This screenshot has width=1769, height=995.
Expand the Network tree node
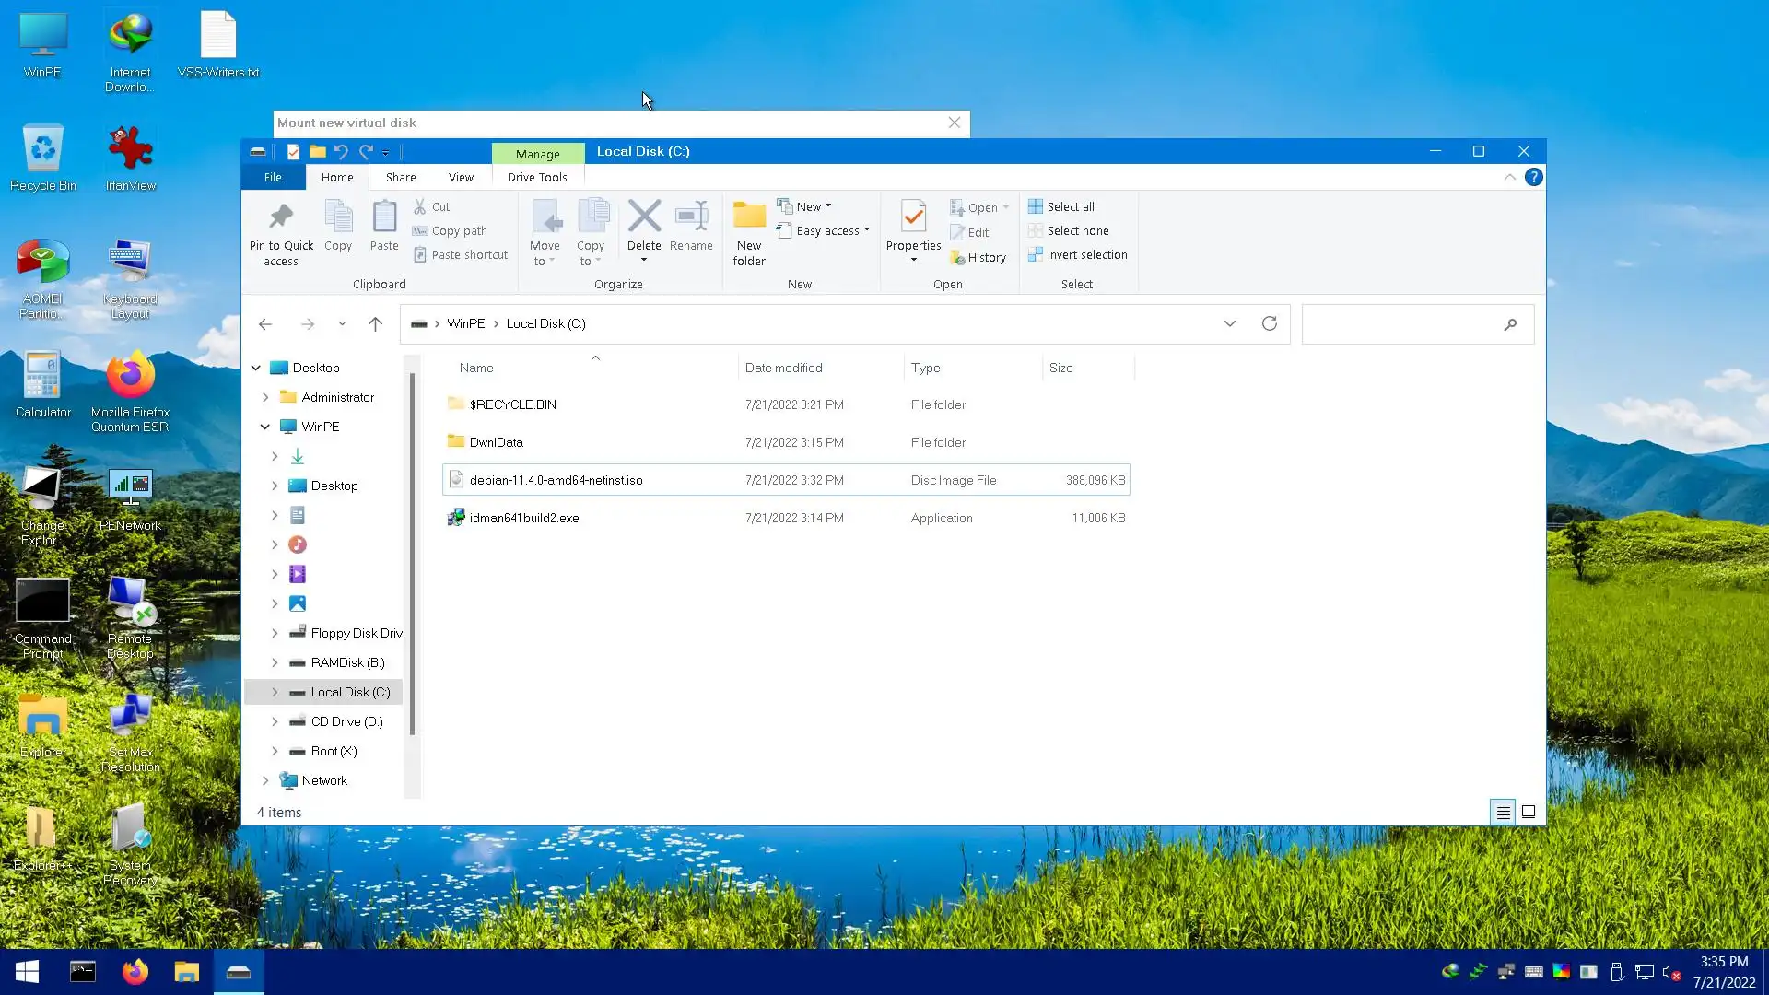point(265,781)
